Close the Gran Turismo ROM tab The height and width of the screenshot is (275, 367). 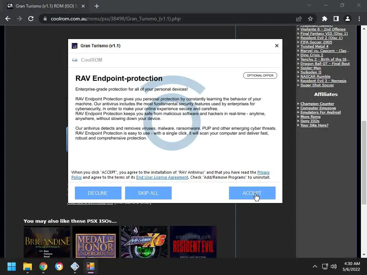83,6
